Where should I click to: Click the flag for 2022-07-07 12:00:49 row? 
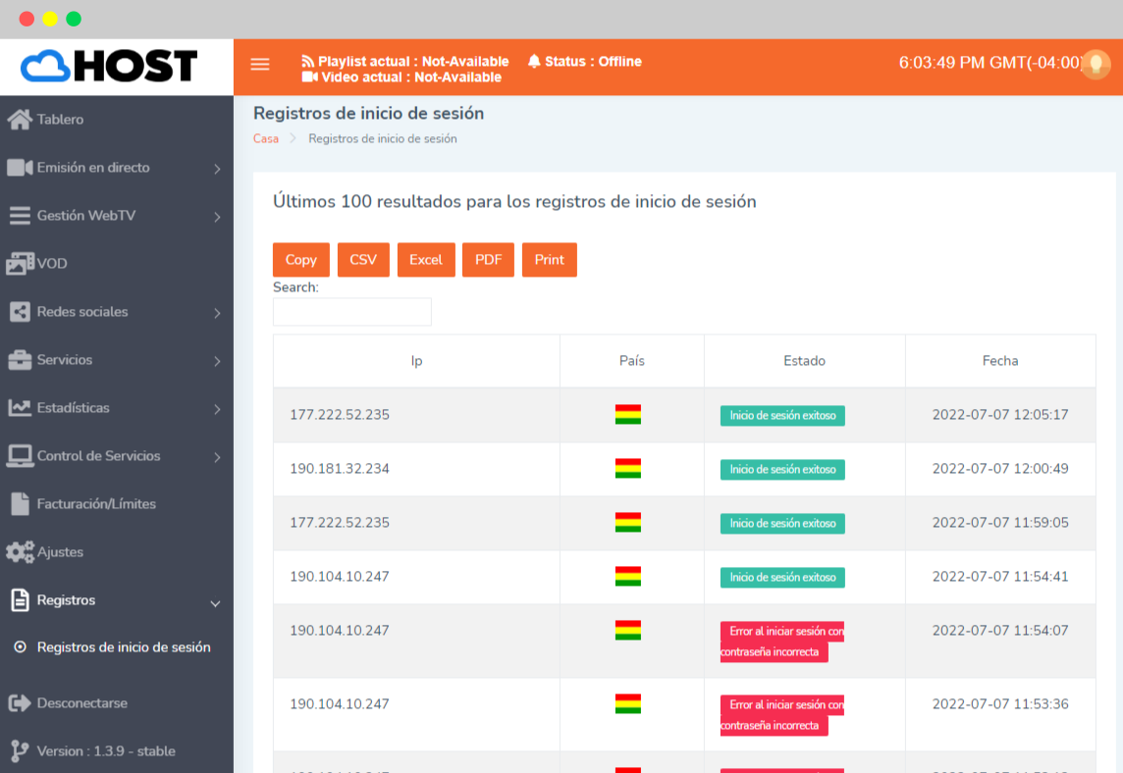[628, 468]
